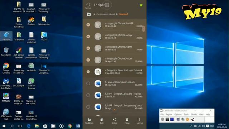
Task: Click the CamStudio Pause button
Action: click(167, 119)
